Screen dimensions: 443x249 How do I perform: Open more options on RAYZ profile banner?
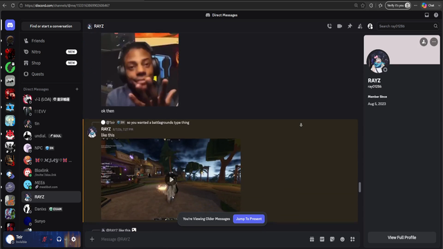click(434, 42)
